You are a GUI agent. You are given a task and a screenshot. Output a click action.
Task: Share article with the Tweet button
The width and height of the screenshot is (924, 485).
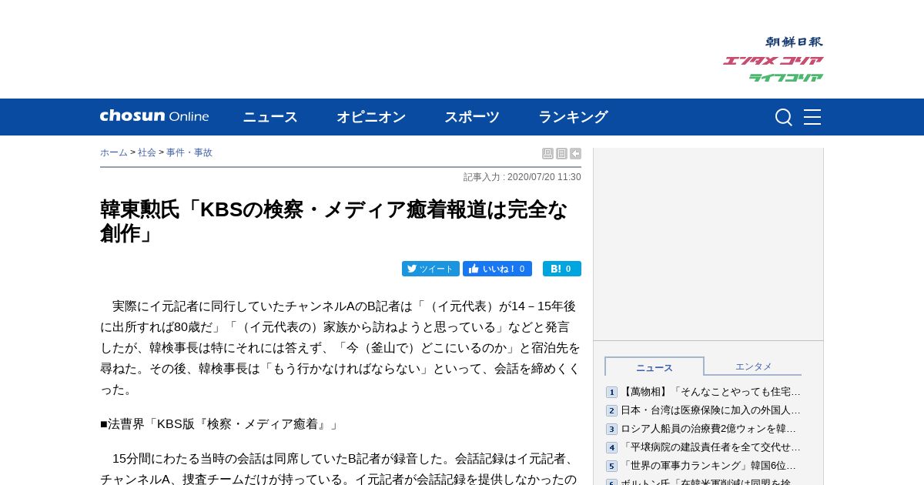point(430,269)
